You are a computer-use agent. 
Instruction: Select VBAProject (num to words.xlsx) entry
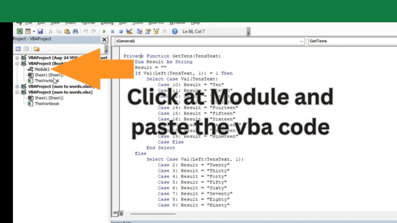point(60,92)
